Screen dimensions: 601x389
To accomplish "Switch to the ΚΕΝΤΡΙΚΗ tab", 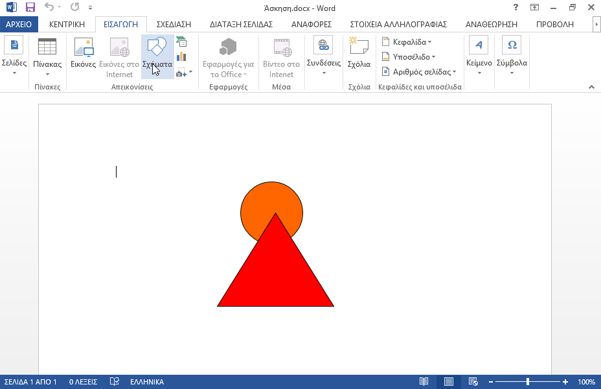I will pos(67,24).
